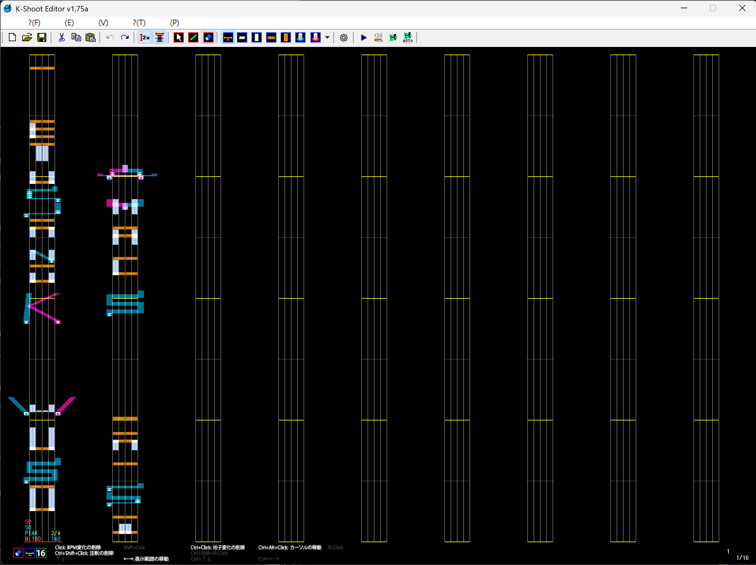
Task: Toggle the 2x vertical zoom mode
Action: click(x=144, y=38)
